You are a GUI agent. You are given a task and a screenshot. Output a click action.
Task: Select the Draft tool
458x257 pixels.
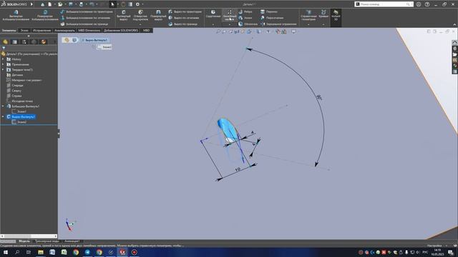245,18
